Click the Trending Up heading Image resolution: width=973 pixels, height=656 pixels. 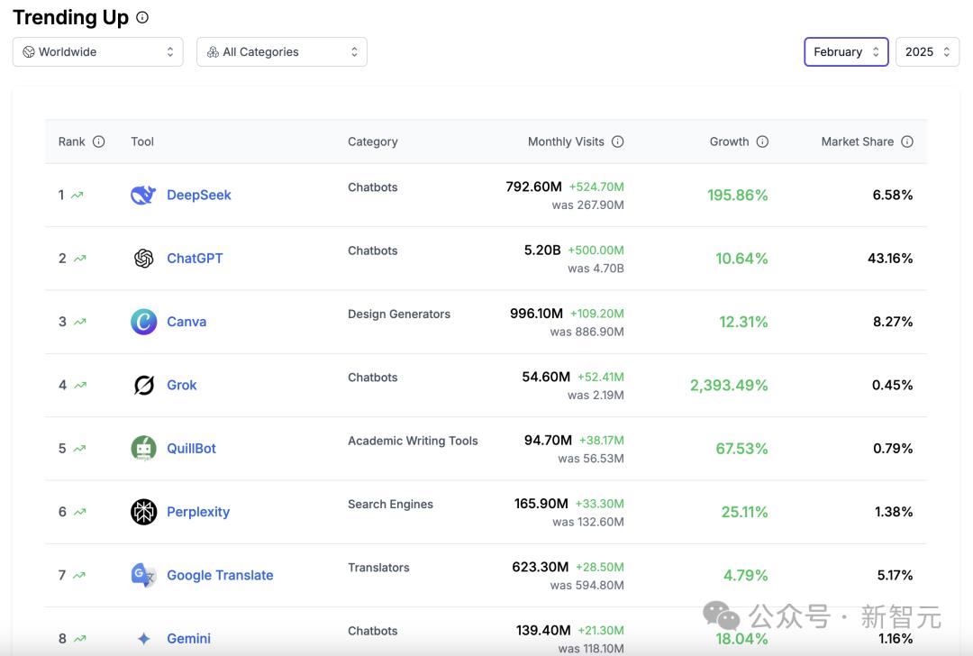71,17
